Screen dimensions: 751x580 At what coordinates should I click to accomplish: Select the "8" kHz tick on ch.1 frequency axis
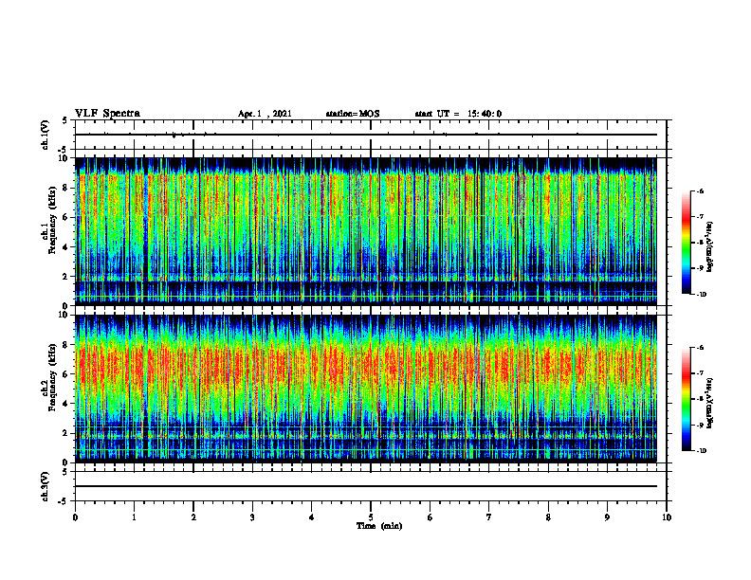pos(65,188)
